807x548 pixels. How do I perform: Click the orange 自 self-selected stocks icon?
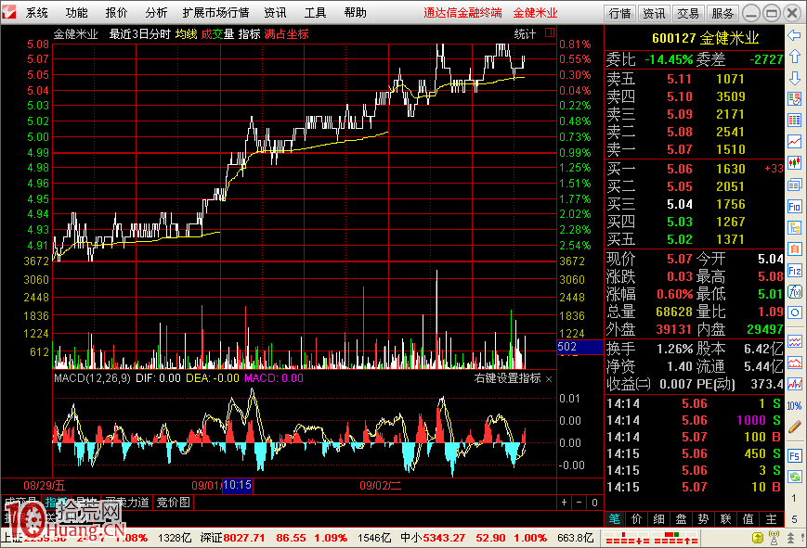coord(794,249)
